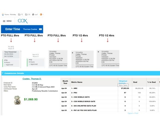Click the Enter Time header title
This screenshot has height=120, width=160.
point(13,29)
